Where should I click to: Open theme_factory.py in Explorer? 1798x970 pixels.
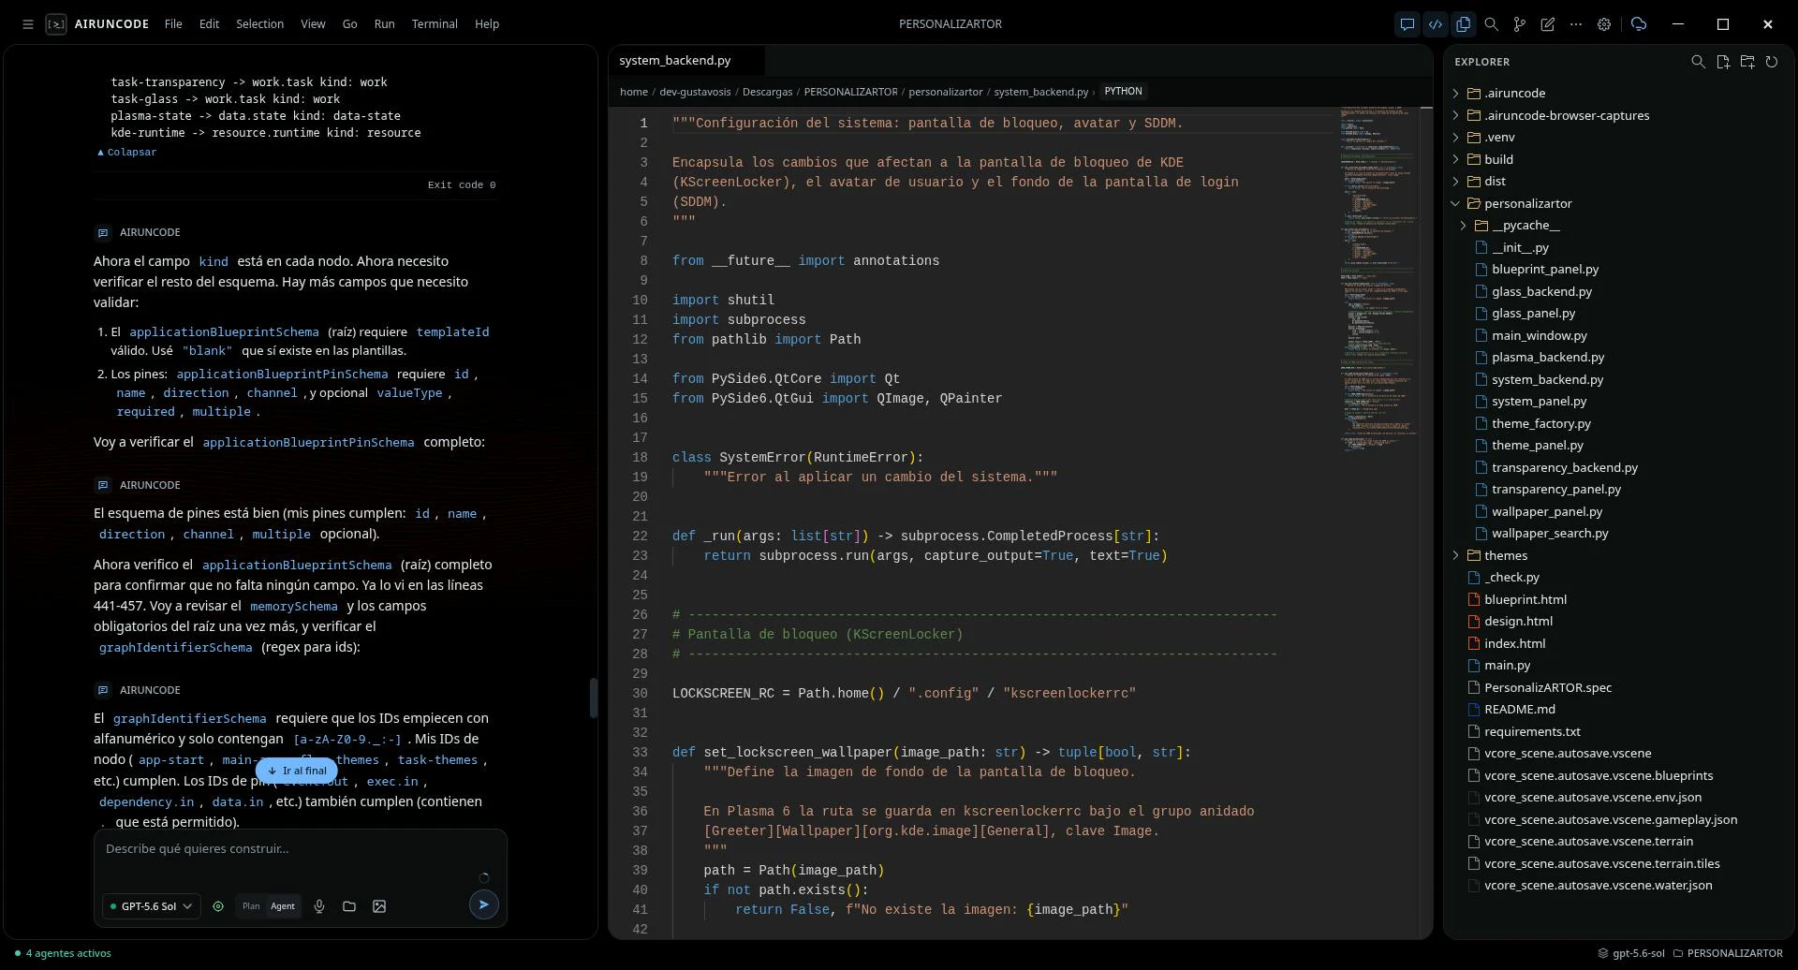pos(1541,424)
